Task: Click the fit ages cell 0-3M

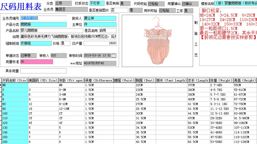Action: click(x=72, y=90)
